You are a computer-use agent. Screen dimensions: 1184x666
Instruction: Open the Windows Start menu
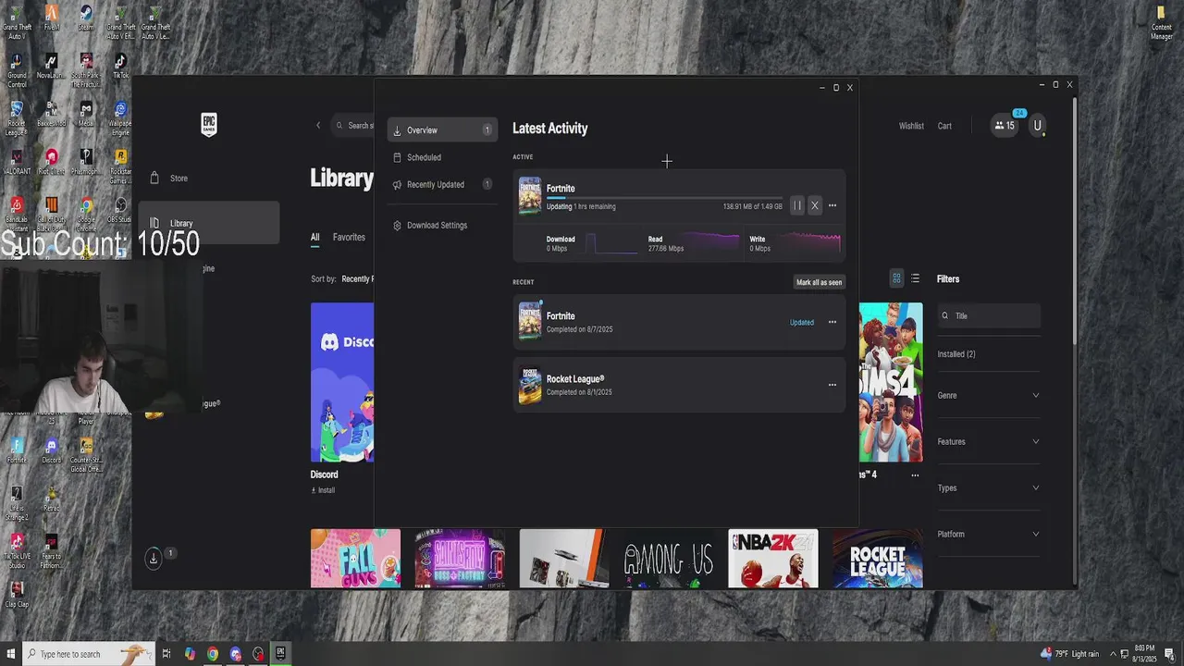click(x=10, y=654)
